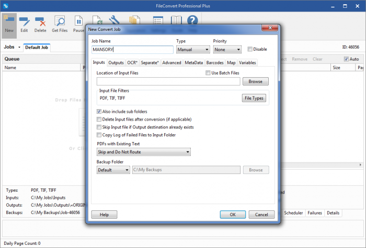Open the MetaData tab
366x248 pixels.
[x=194, y=63]
